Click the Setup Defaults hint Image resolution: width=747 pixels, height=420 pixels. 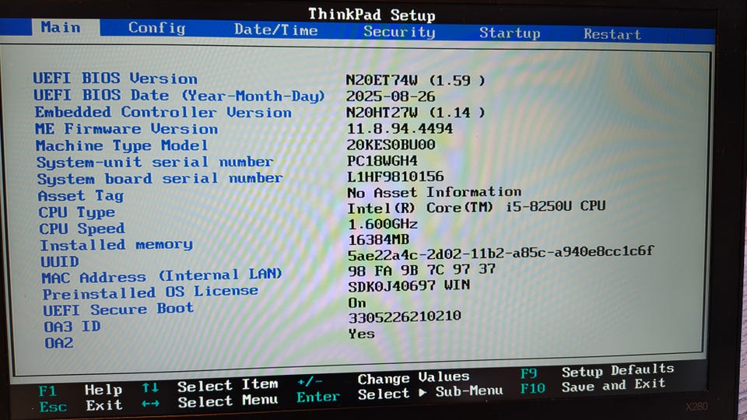(618, 370)
